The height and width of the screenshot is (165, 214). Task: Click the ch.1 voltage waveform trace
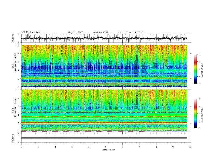click(x=104, y=38)
